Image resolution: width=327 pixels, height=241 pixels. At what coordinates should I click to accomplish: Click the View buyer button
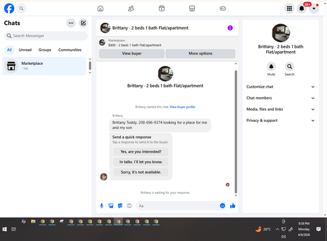point(131,54)
